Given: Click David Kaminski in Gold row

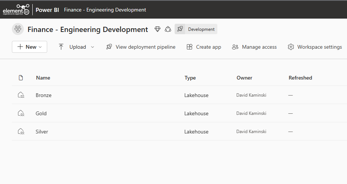Looking at the screenshot, I should (x=251, y=113).
